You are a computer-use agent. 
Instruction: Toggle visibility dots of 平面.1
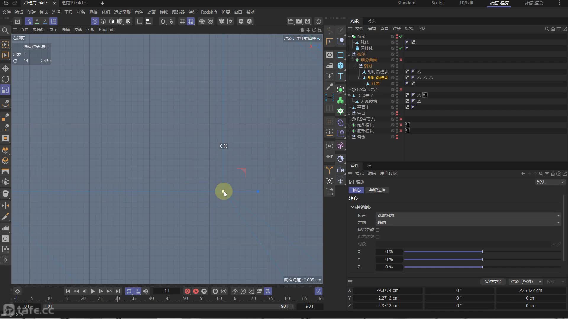[x=397, y=107]
